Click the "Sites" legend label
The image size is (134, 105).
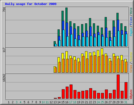point(131,69)
